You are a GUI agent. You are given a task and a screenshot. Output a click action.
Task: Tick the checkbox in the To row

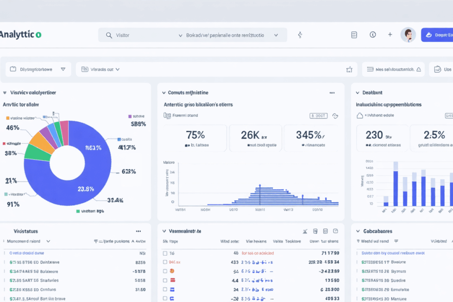click(x=165, y=253)
